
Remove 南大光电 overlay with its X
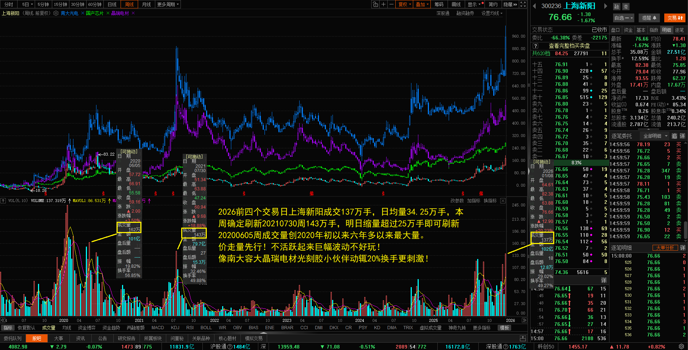pos(82,13)
